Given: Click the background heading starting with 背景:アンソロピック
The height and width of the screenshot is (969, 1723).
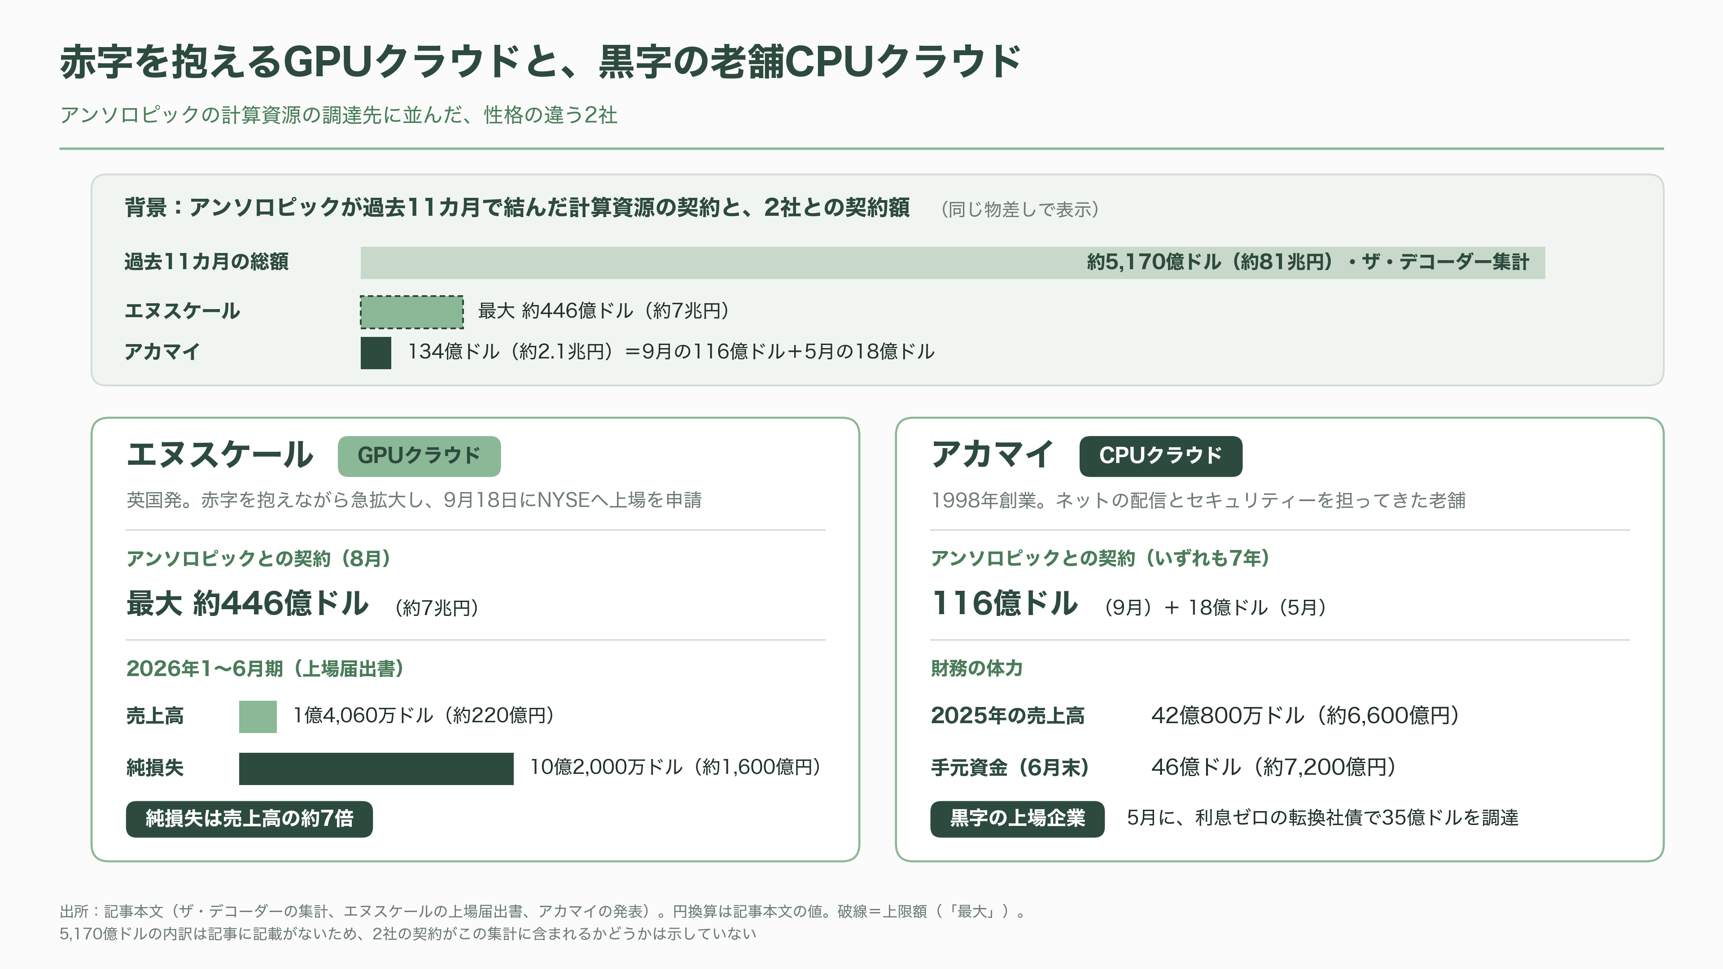Looking at the screenshot, I should coord(517,207).
